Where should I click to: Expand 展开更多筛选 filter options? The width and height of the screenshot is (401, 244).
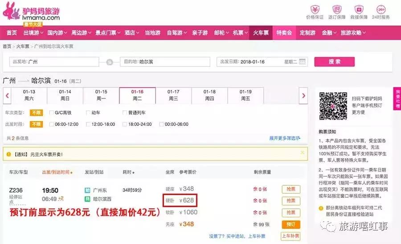tap(285, 138)
